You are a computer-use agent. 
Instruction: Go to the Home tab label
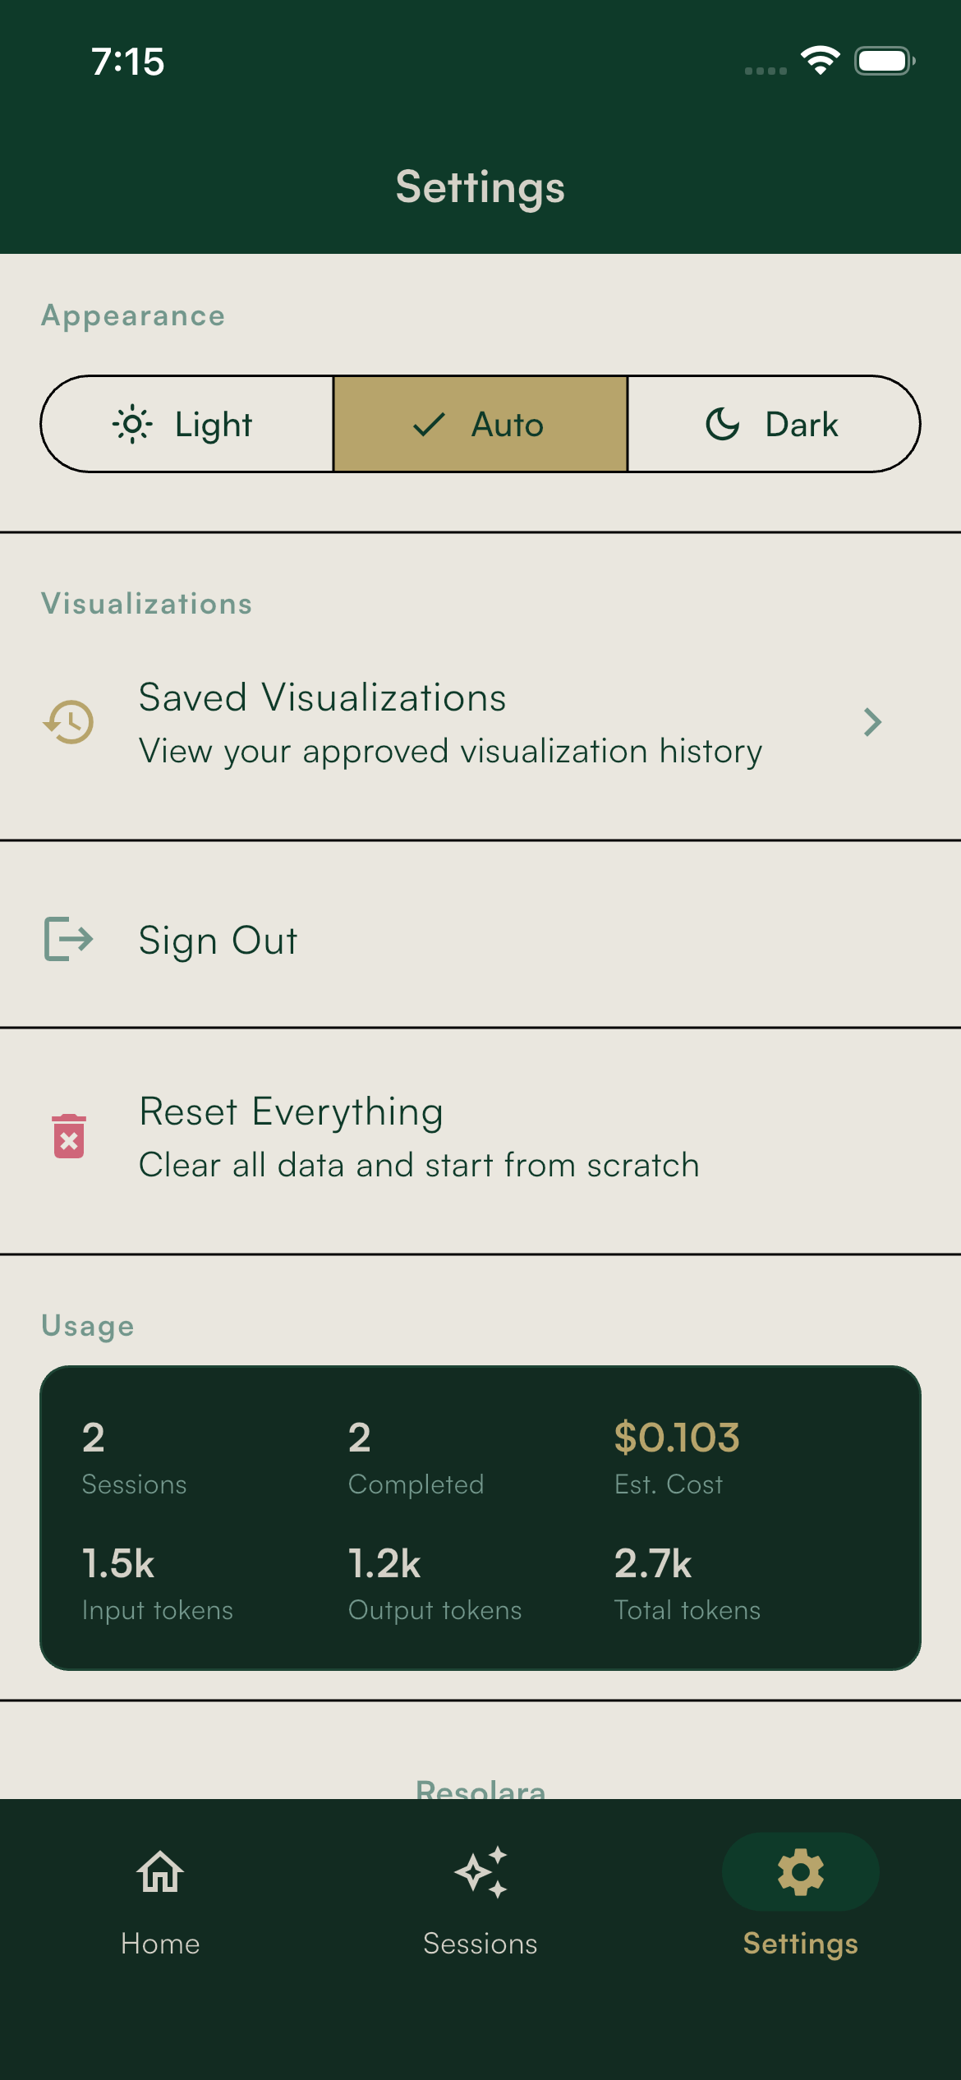point(160,1944)
